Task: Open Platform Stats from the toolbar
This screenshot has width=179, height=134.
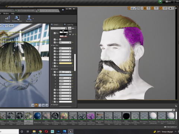Action: coord(17,19)
